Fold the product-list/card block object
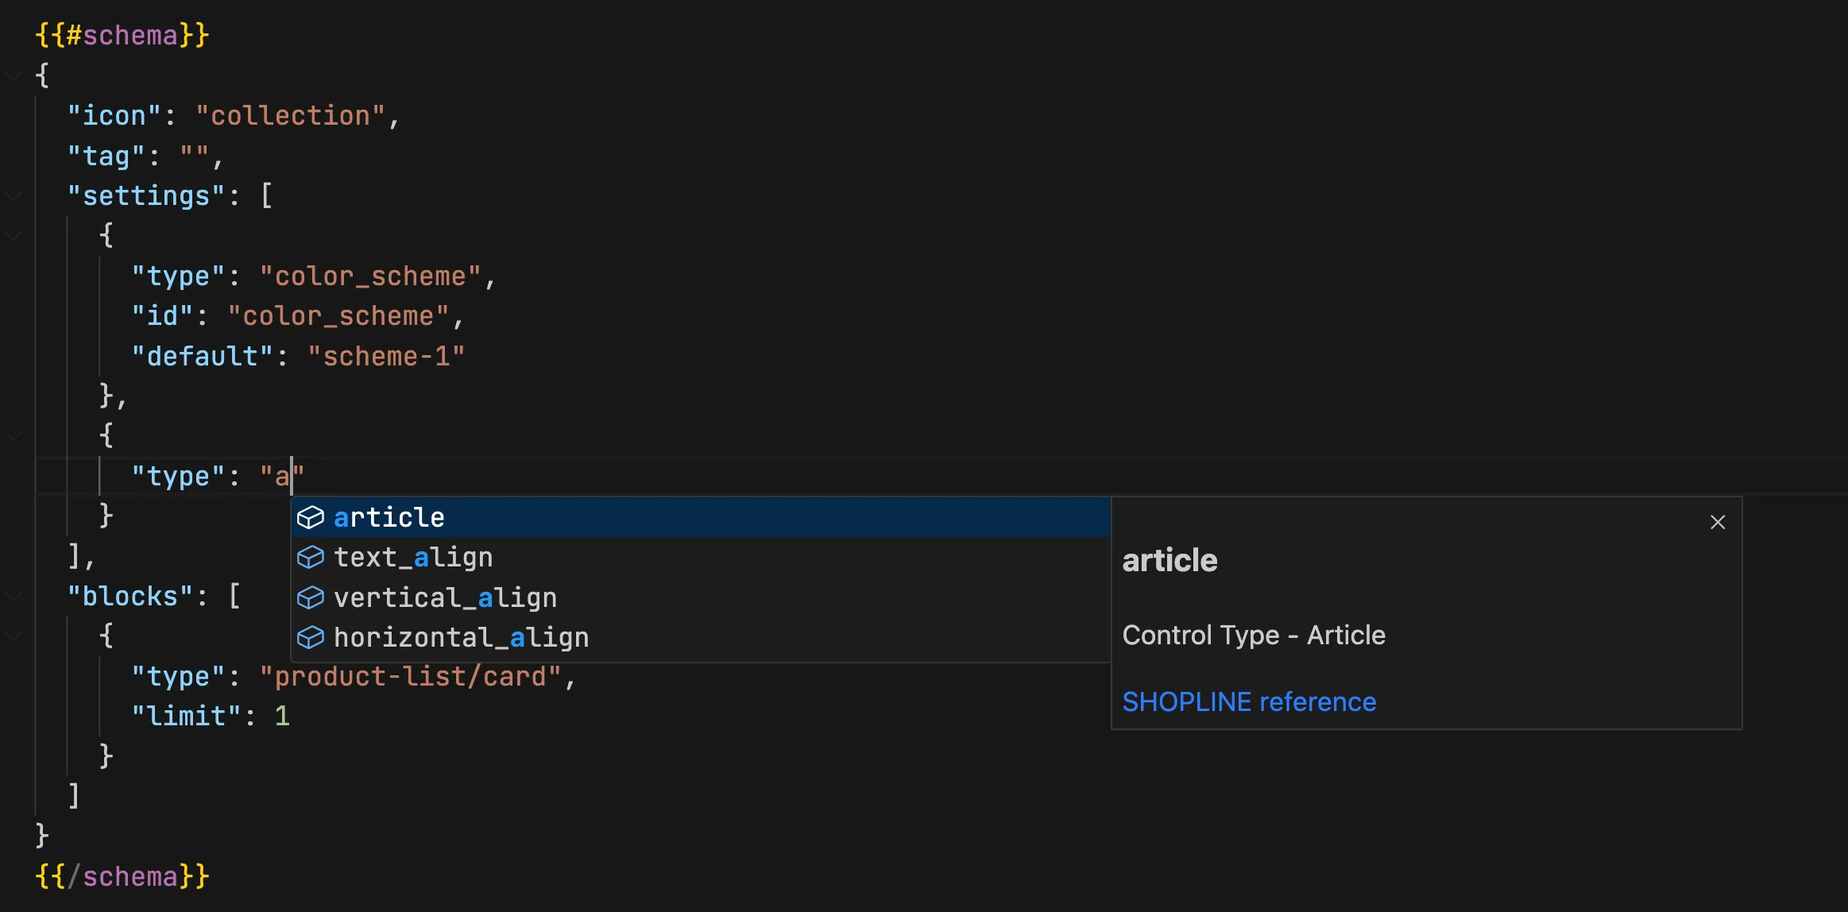This screenshot has width=1848, height=912. (13, 636)
